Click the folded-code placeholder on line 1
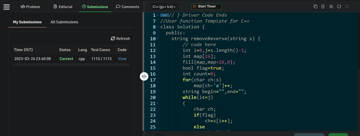The height and width of the screenshot is (136, 360). 164,15
